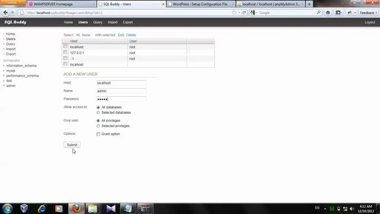Expand the mysql database in sidebar
Viewport: 380px width, 214px height.
click(4, 71)
